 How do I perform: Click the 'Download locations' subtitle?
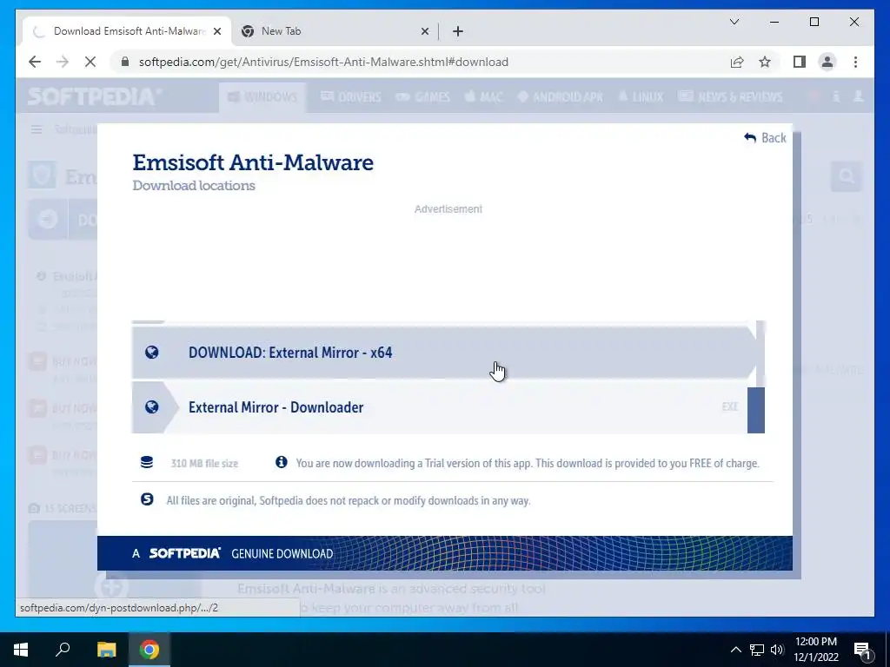[194, 186]
